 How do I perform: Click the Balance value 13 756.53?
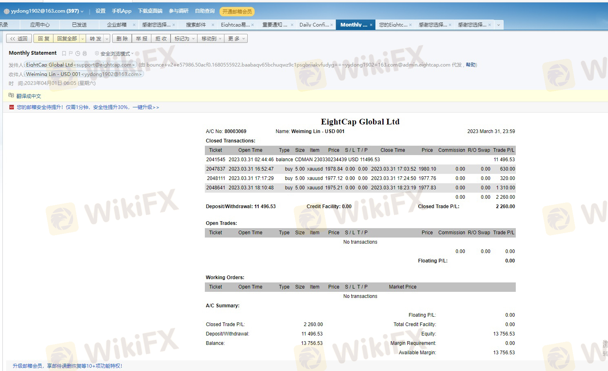point(312,343)
